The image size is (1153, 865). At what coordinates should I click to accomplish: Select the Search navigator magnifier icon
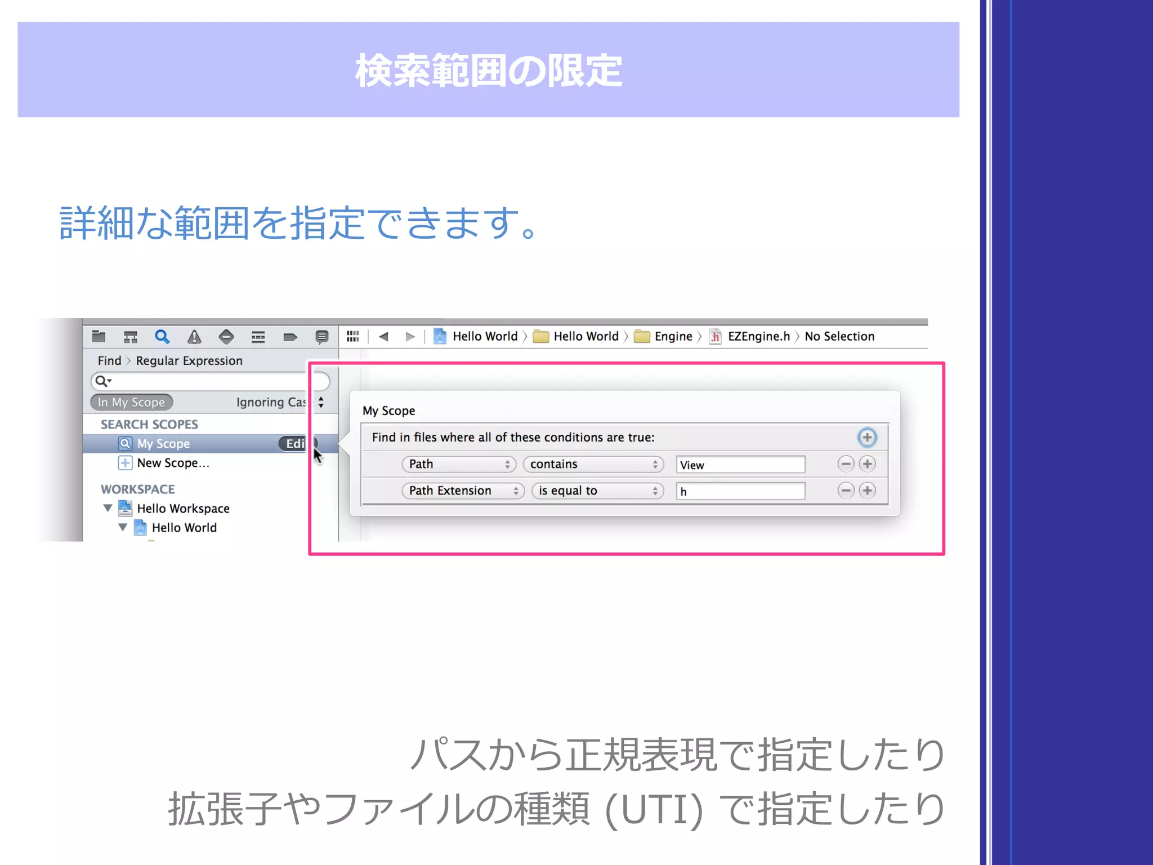click(162, 337)
